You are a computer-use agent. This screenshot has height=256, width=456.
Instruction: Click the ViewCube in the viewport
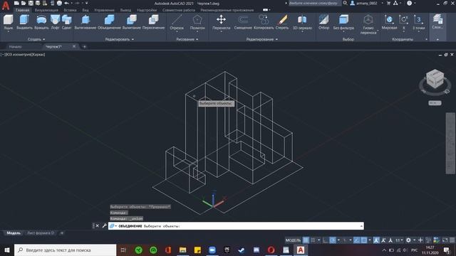(x=435, y=79)
